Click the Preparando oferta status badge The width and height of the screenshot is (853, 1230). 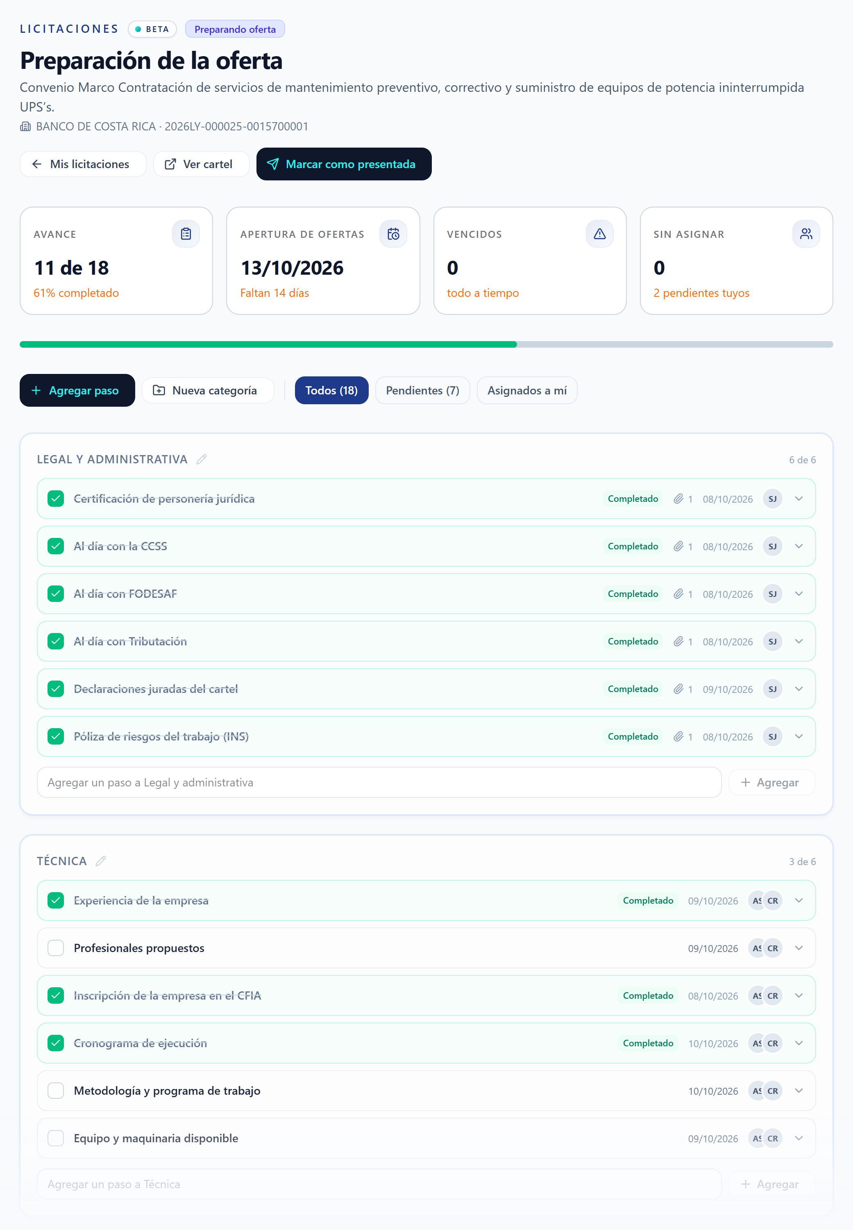point(235,29)
